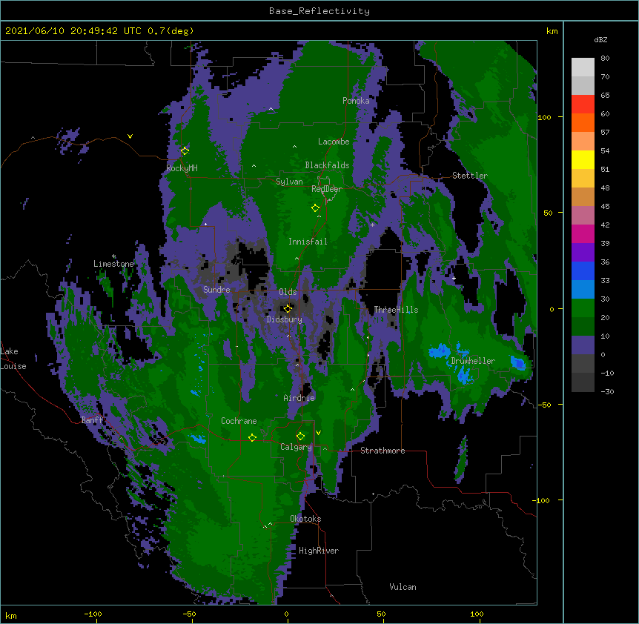
Task: Click the yellow marker at Olds
Action: [x=288, y=308]
